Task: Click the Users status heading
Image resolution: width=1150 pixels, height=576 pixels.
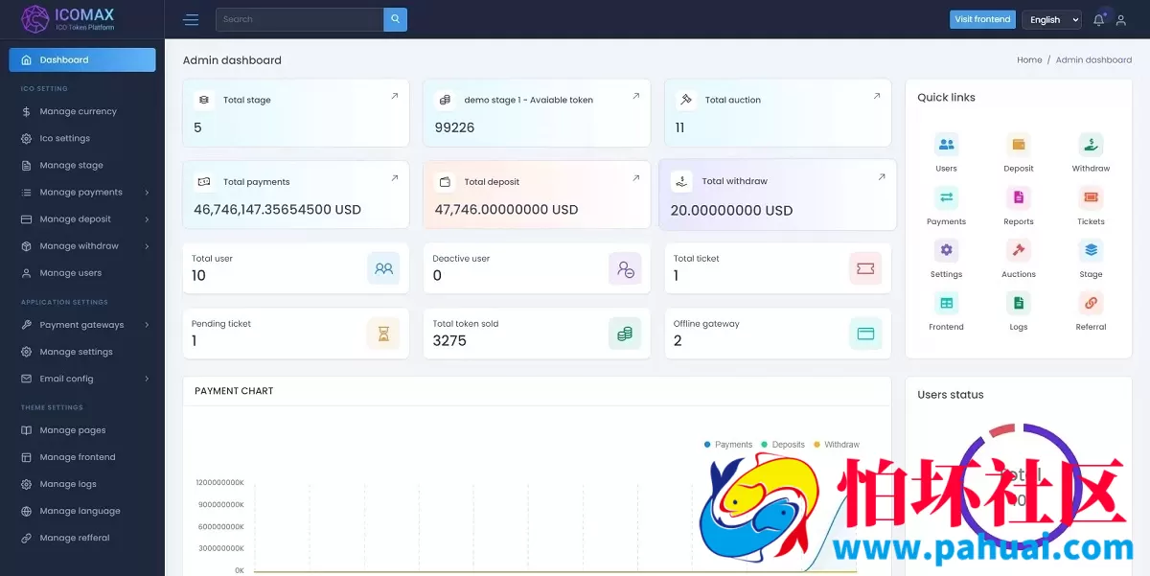Action: 951,394
